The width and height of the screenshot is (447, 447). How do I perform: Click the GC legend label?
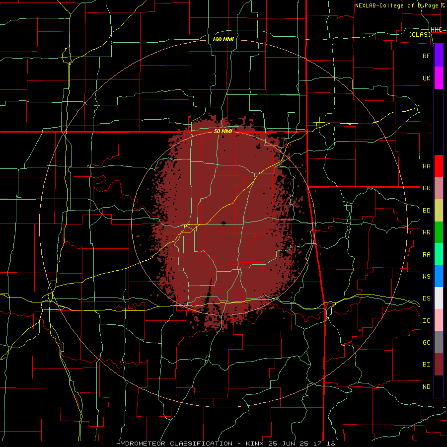tap(427, 343)
